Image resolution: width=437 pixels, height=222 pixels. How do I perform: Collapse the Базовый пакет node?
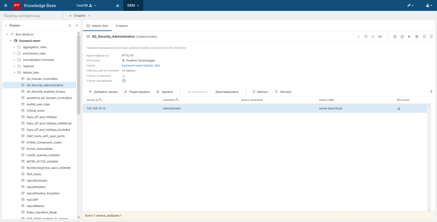pos(11,41)
